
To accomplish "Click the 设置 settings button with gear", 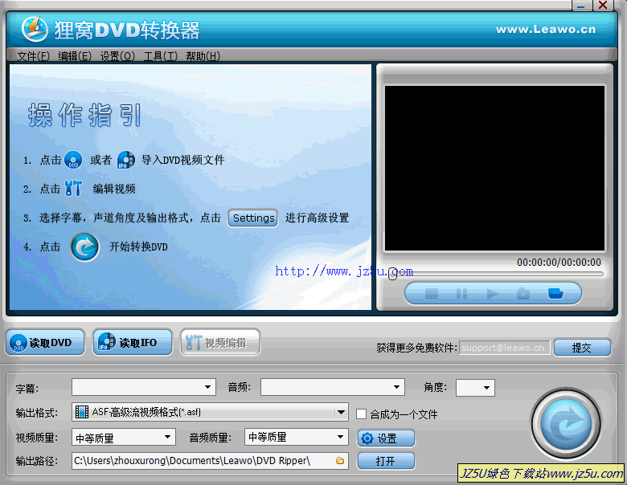I will point(386,438).
